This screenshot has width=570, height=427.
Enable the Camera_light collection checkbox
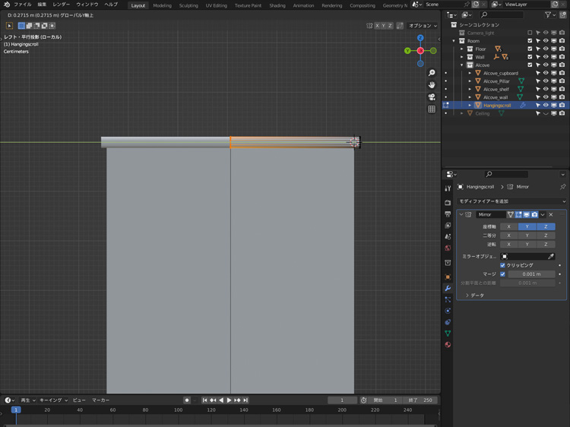[530, 33]
